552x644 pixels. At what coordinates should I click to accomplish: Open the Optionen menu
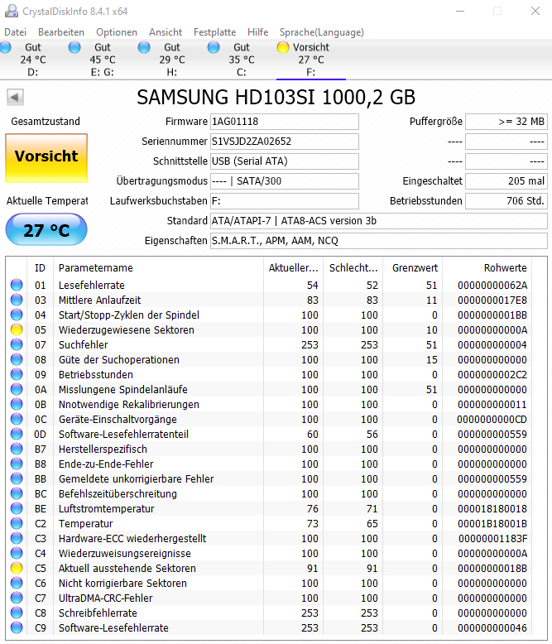point(117,32)
